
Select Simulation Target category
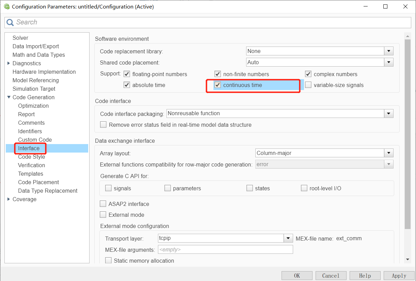pyautogui.click(x=34, y=89)
